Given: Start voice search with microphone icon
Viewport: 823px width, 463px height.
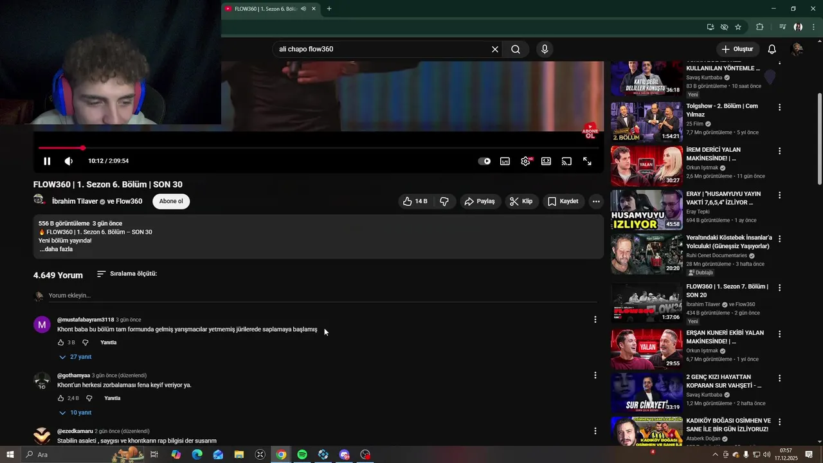Looking at the screenshot, I should (545, 49).
